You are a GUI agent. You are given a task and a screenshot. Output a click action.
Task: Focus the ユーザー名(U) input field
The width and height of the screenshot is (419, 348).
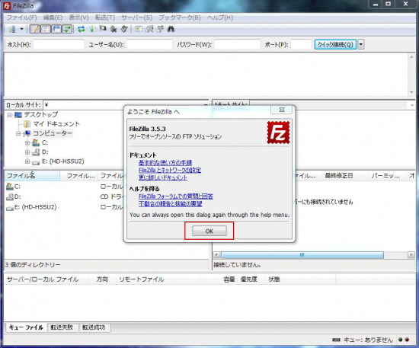pyautogui.click(x=149, y=44)
